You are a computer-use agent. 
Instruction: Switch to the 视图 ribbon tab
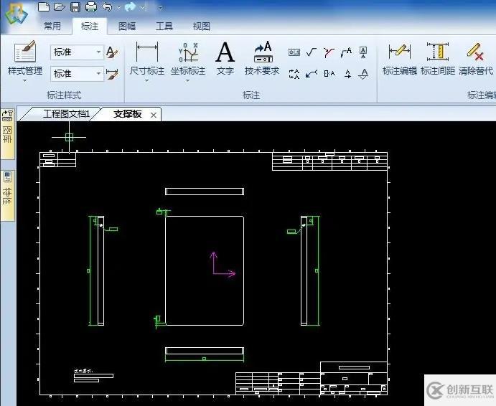click(x=202, y=26)
